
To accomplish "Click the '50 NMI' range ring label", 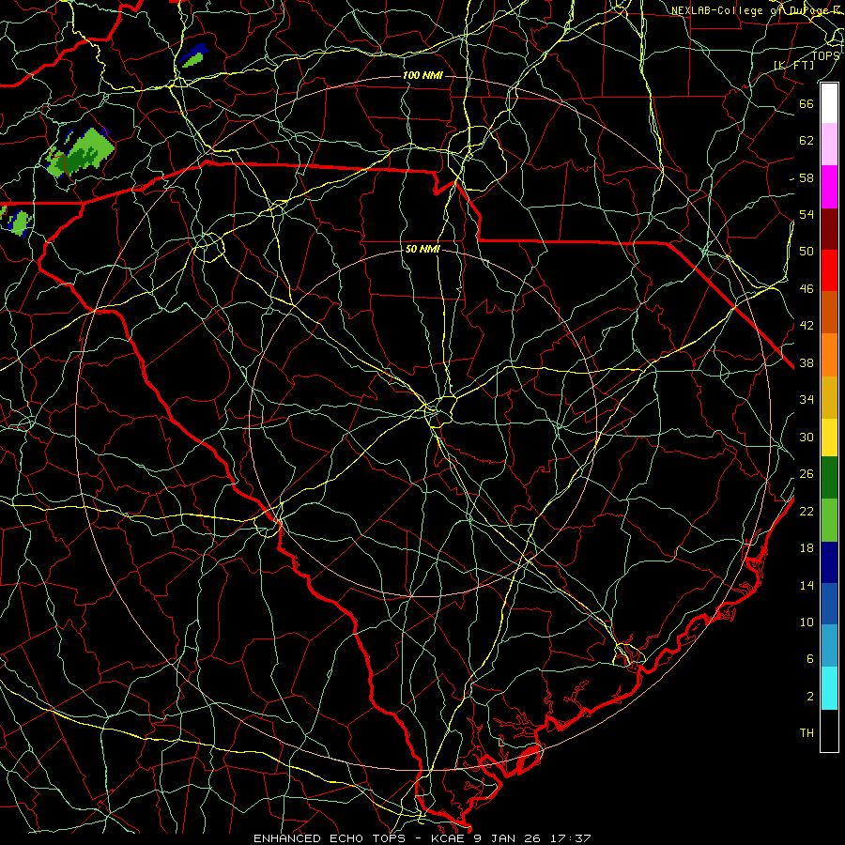I will coord(423,249).
